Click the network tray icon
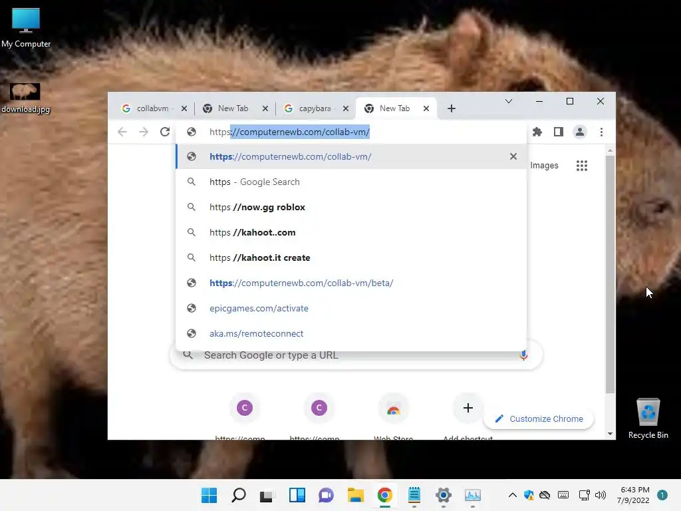This screenshot has height=511, width=681. tap(584, 495)
